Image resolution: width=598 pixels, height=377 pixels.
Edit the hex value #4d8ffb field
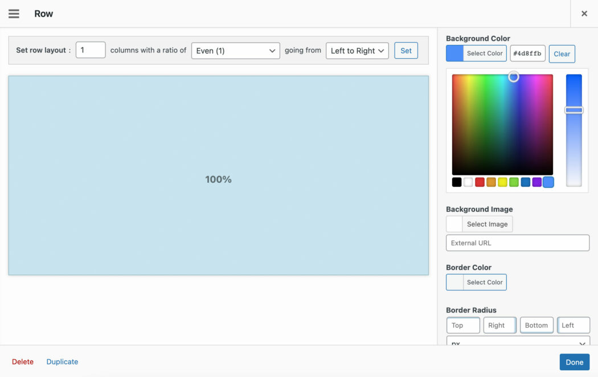(x=529, y=54)
